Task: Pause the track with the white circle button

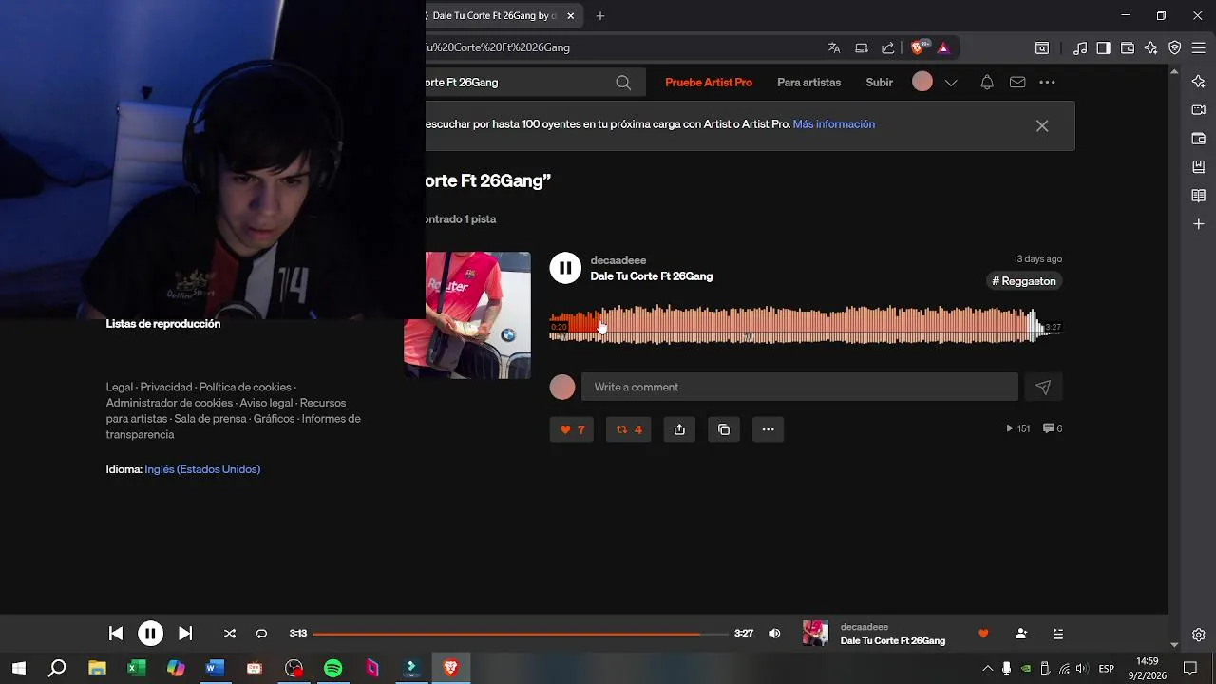Action: pos(565,268)
